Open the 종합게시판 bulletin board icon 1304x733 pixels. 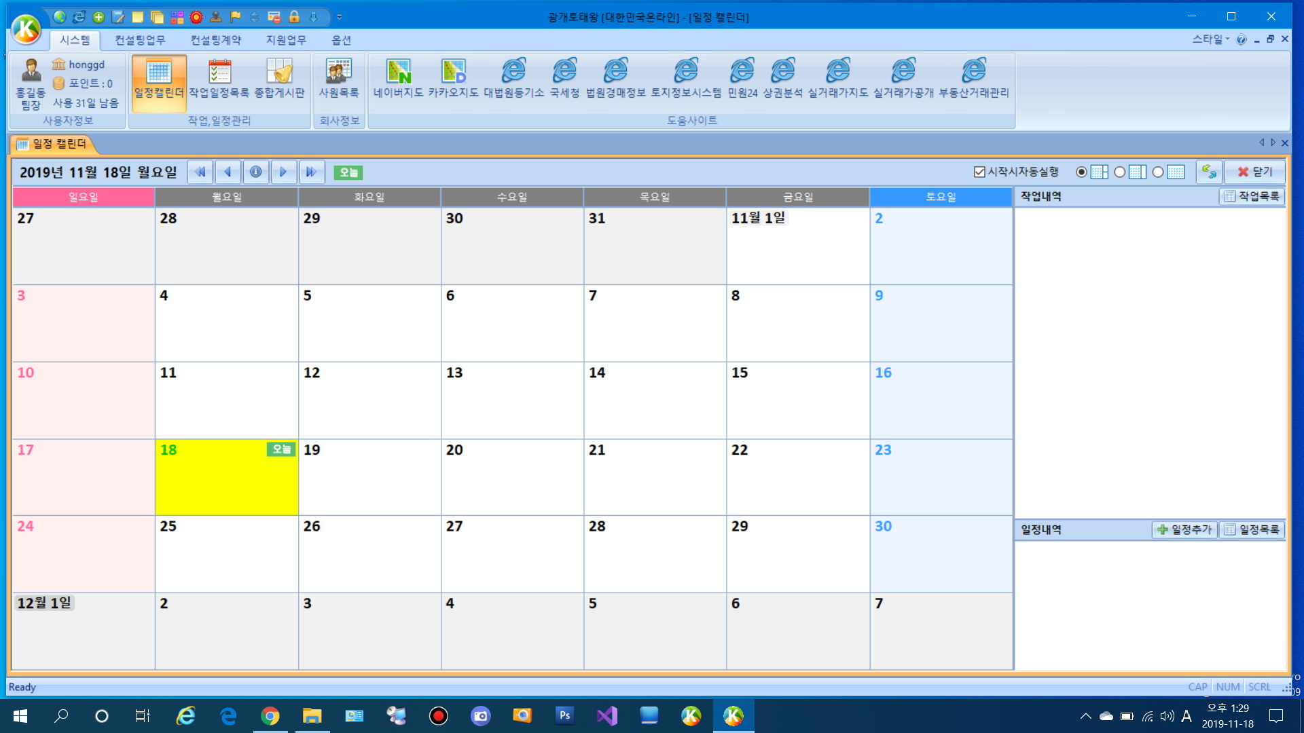(x=279, y=79)
